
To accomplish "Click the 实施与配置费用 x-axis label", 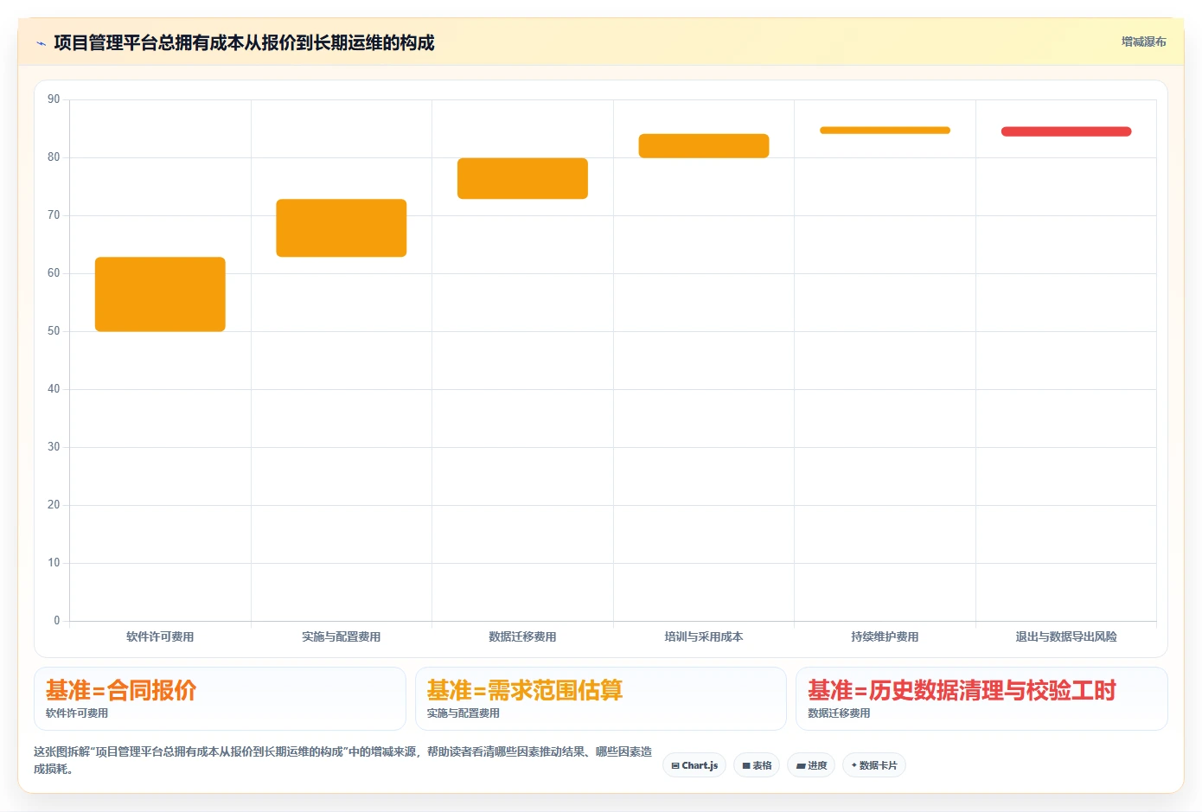I will pyautogui.click(x=342, y=636).
